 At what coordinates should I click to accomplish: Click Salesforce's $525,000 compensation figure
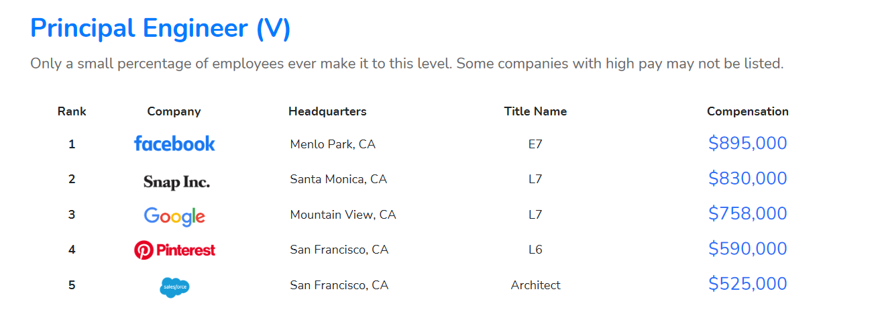pyautogui.click(x=747, y=285)
